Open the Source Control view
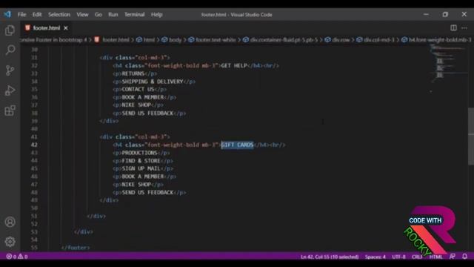Screen dimensions: 474x267 10,70
